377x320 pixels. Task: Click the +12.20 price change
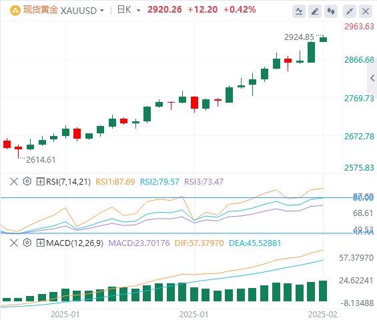(202, 9)
